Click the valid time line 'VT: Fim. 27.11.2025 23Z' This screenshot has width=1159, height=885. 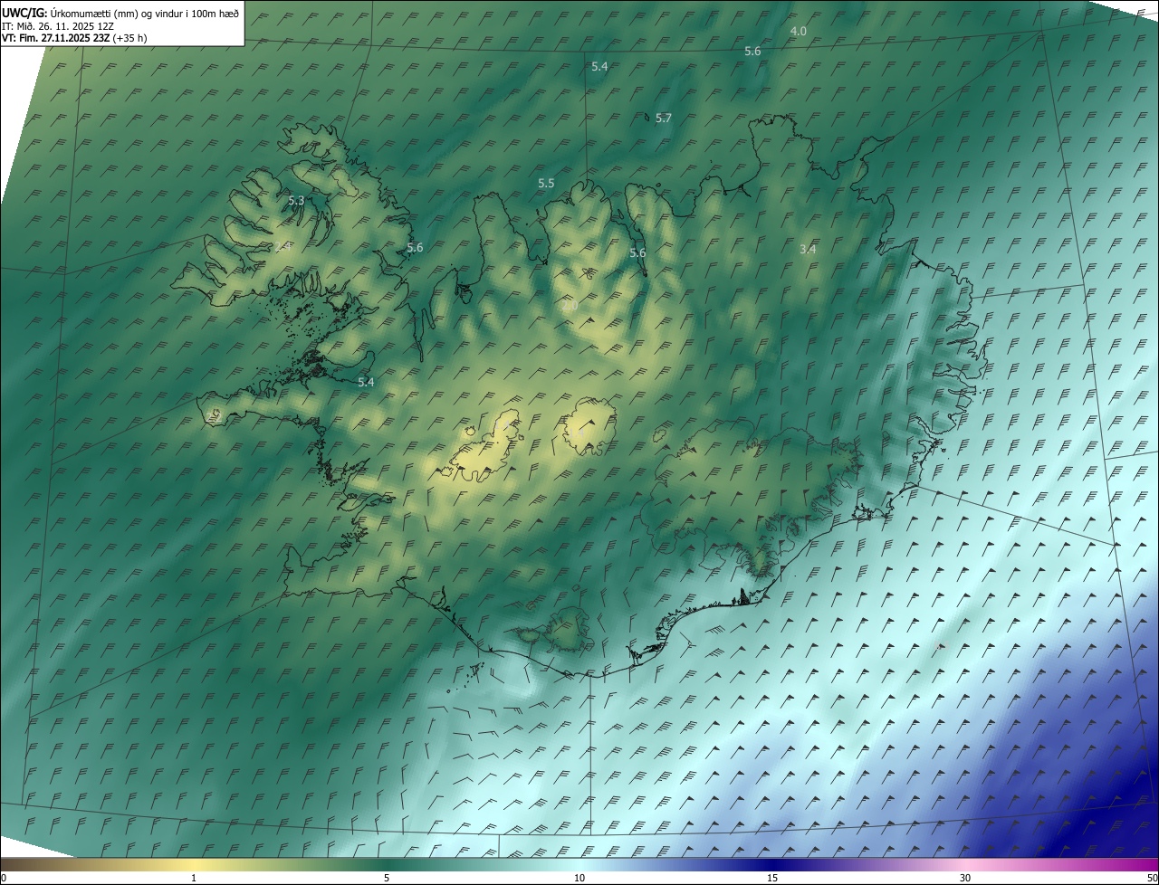56,38
